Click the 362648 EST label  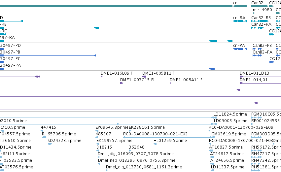click(x=137, y=148)
